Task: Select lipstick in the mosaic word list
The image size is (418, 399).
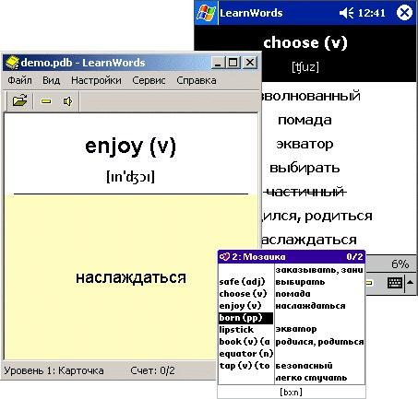Action: [236, 330]
